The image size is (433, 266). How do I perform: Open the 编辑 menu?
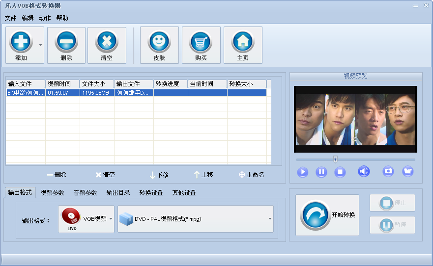coord(28,18)
